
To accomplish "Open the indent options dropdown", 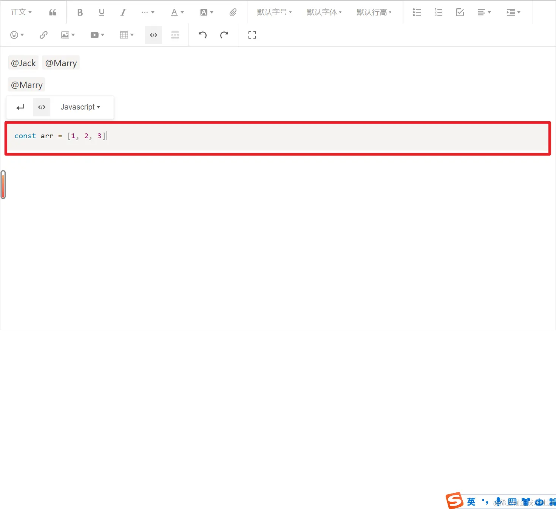I will tap(513, 12).
